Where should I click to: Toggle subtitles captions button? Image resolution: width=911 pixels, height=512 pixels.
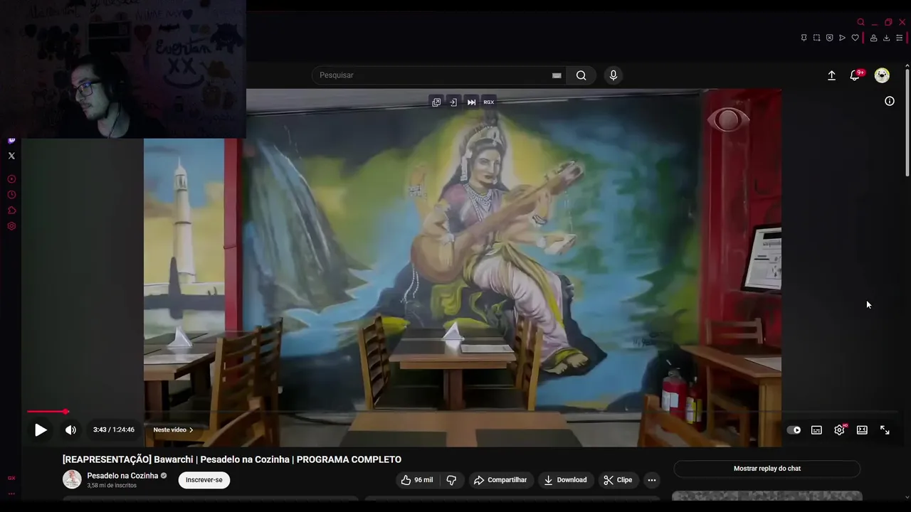click(816, 430)
